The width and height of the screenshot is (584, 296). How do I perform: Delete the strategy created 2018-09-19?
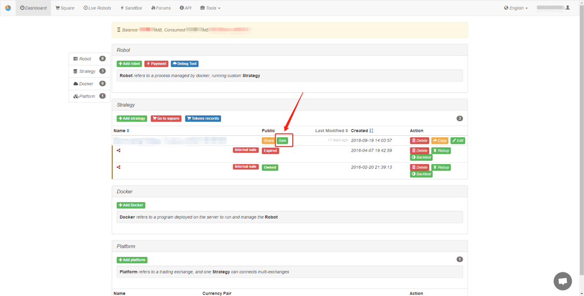[420, 140]
